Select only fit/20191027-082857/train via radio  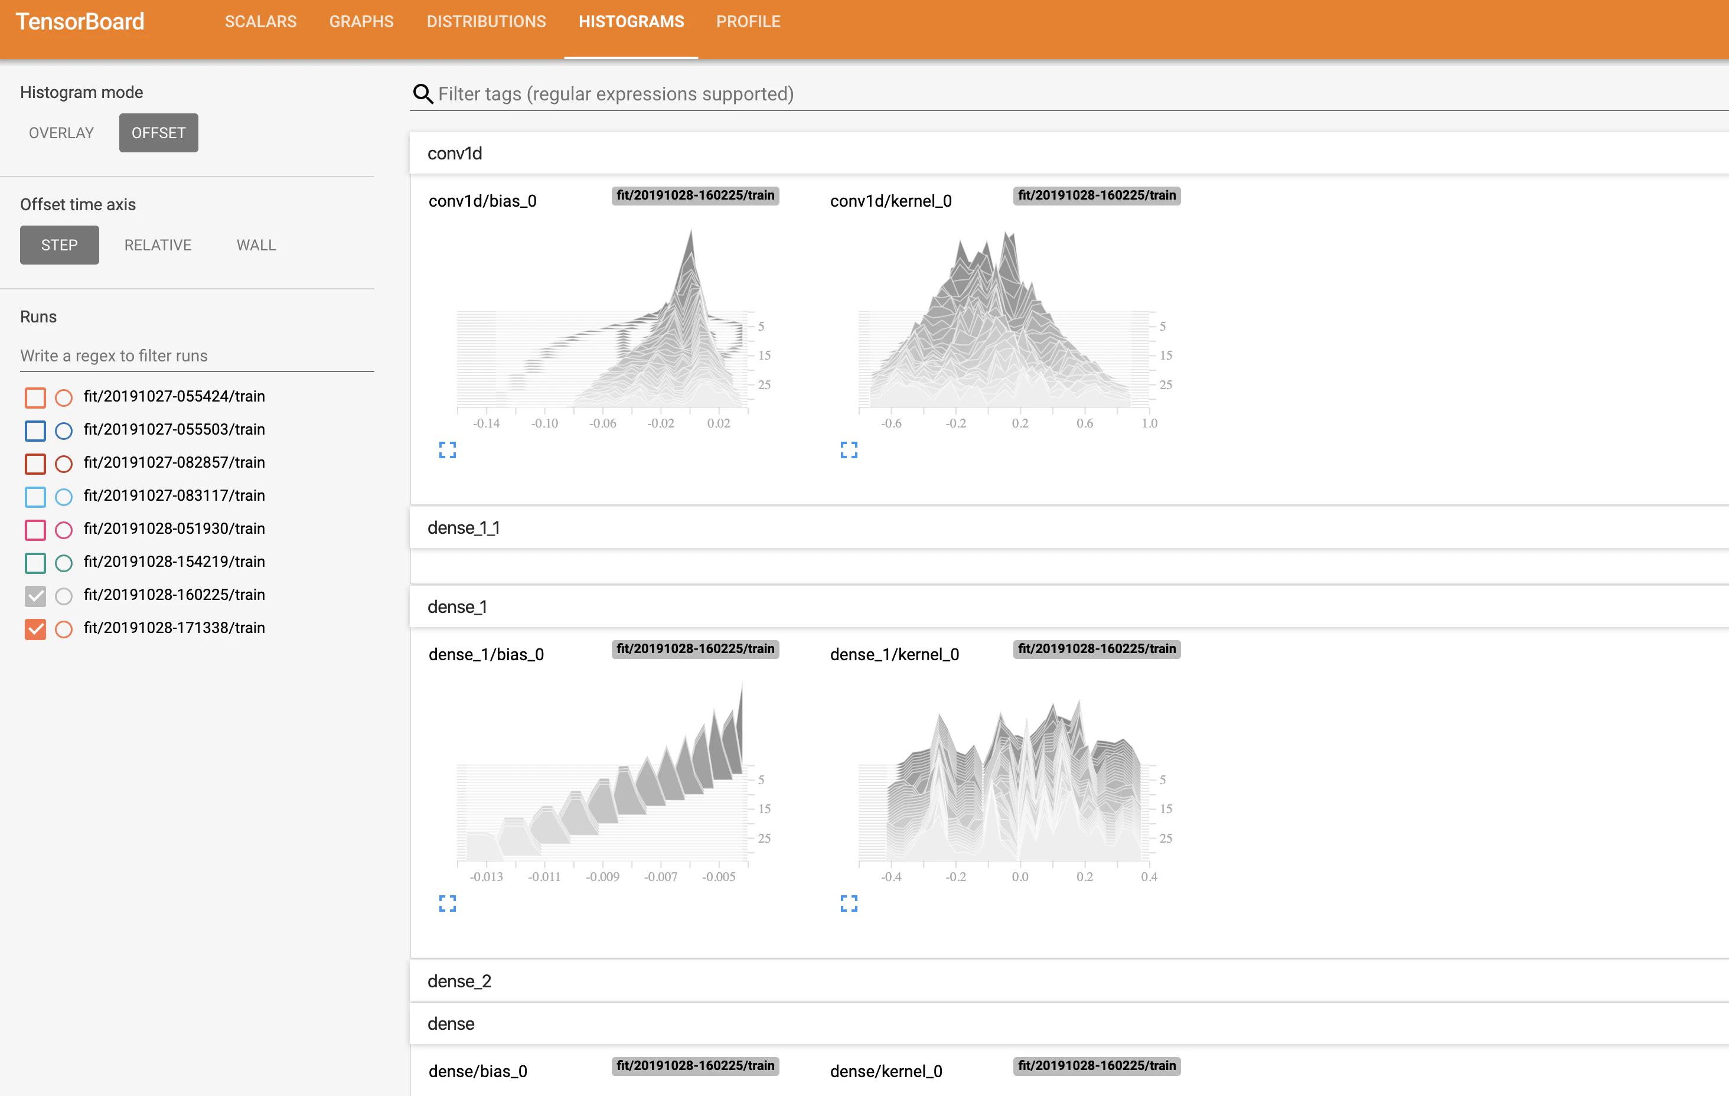click(64, 463)
